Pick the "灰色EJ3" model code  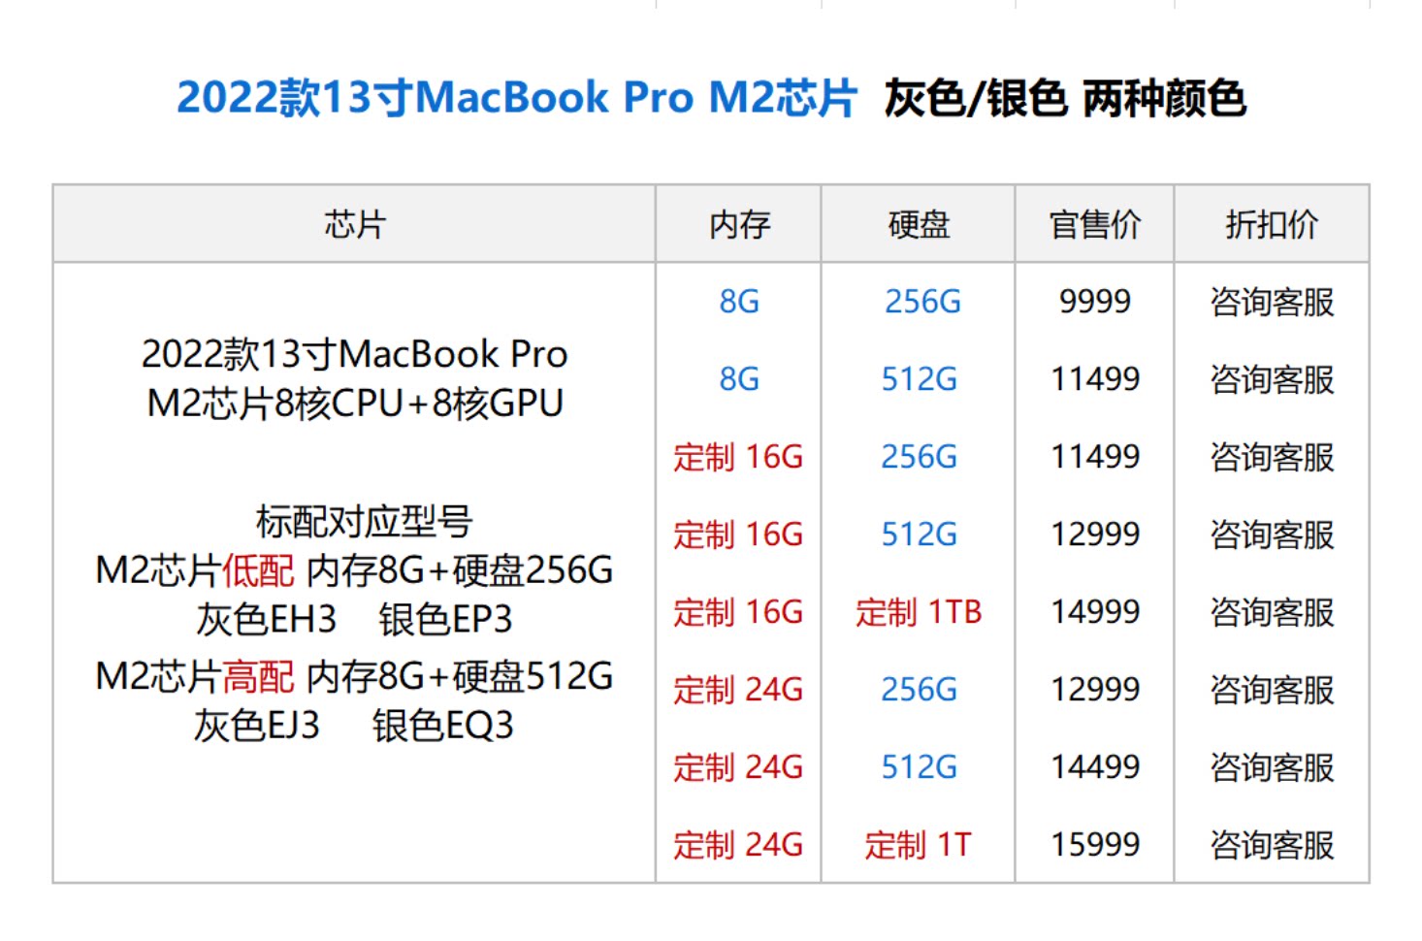[256, 725]
